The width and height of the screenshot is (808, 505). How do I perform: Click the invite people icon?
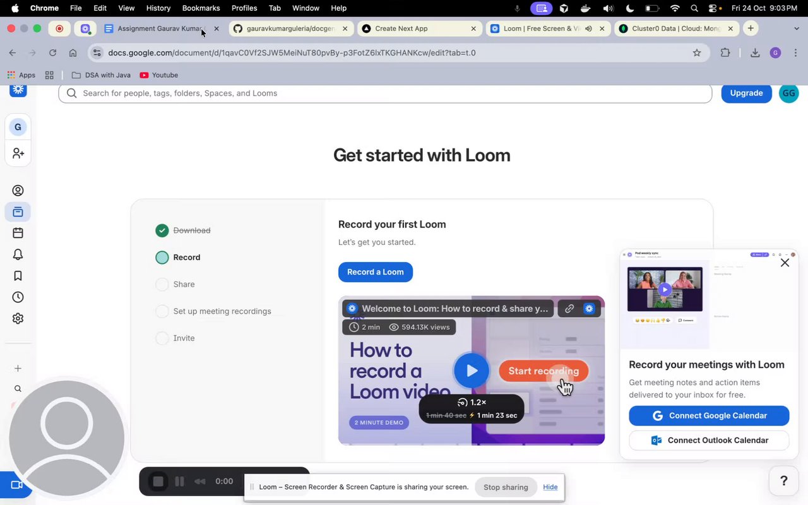point(18,153)
